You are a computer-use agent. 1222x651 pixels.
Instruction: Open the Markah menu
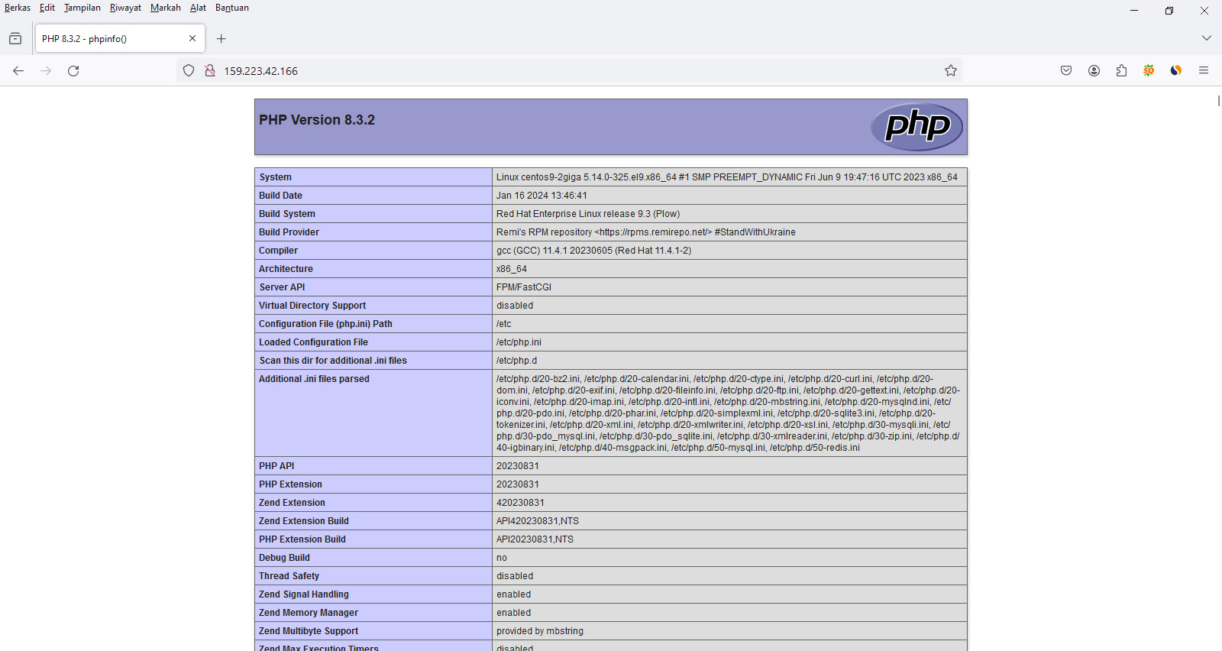[165, 8]
